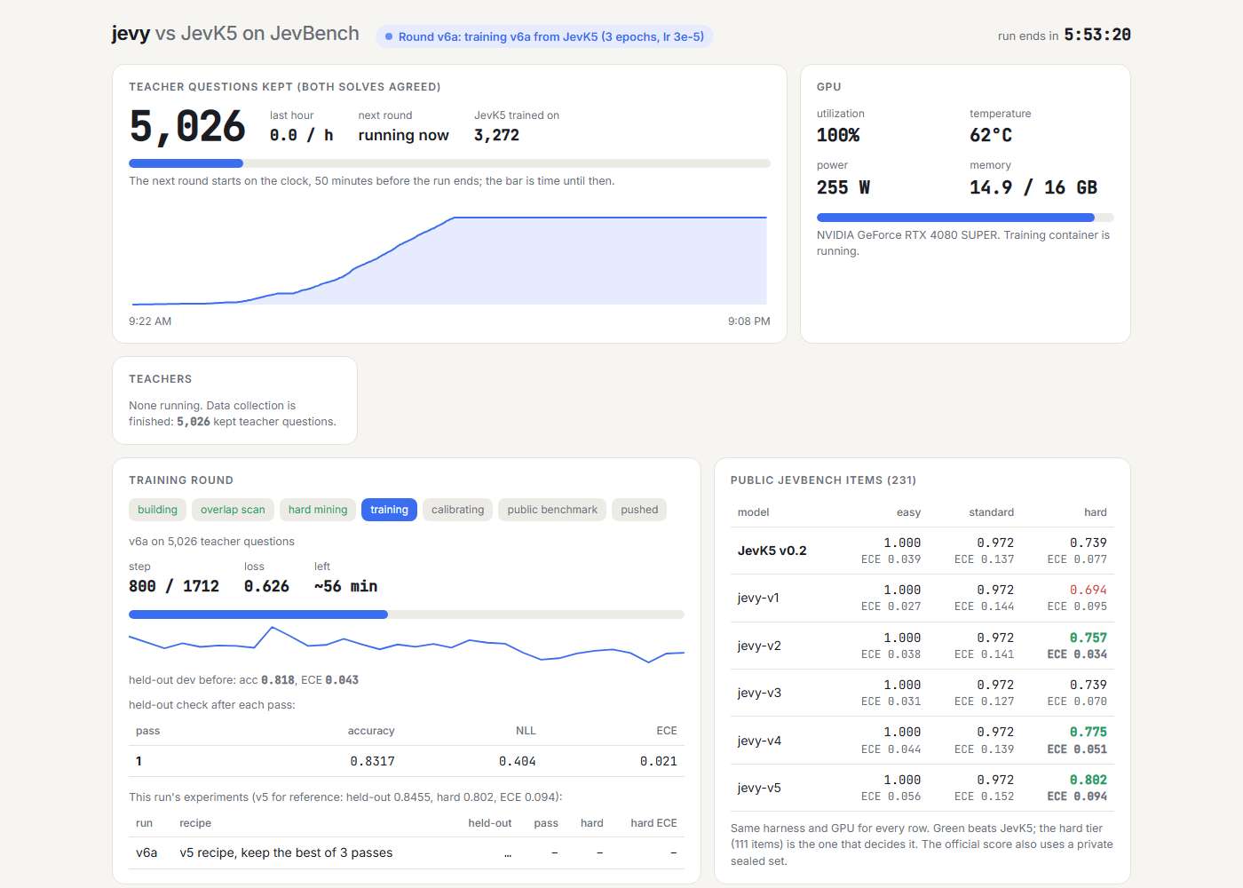The image size is (1243, 888).
Task: Click the jevy-v4 model row label
Action: (759, 741)
